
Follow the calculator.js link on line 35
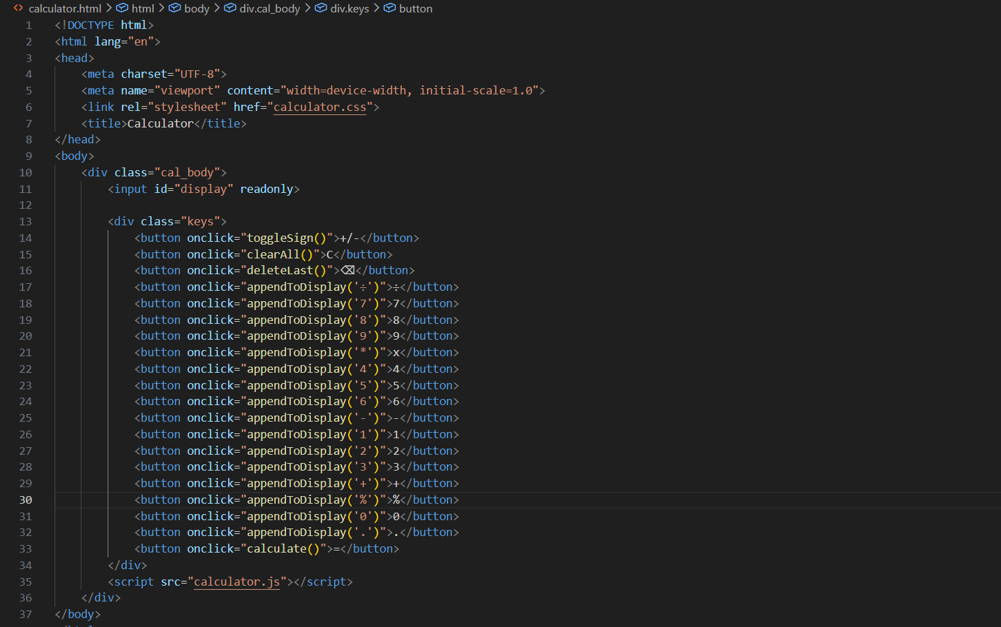(x=236, y=582)
